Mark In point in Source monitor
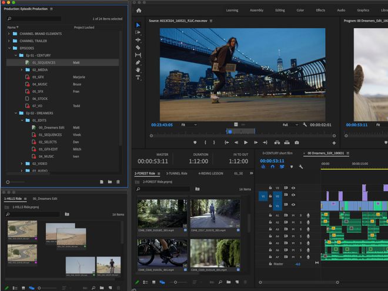 coord(205,142)
